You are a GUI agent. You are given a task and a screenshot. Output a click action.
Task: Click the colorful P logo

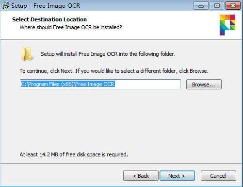(x=227, y=25)
